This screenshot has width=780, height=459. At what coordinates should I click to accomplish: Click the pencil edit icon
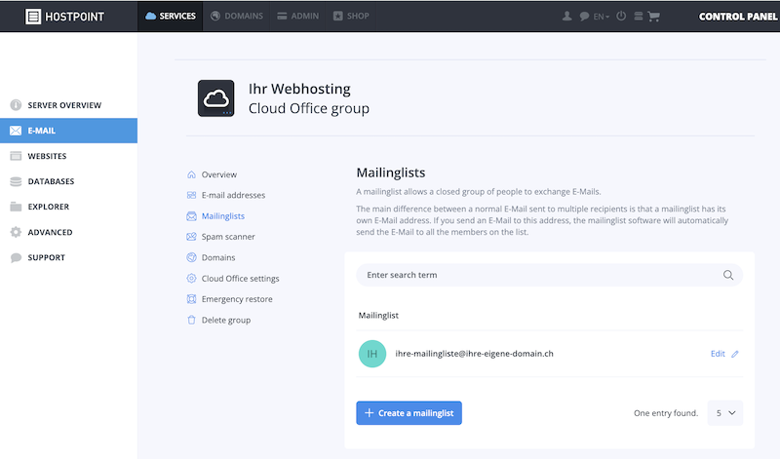pos(735,354)
